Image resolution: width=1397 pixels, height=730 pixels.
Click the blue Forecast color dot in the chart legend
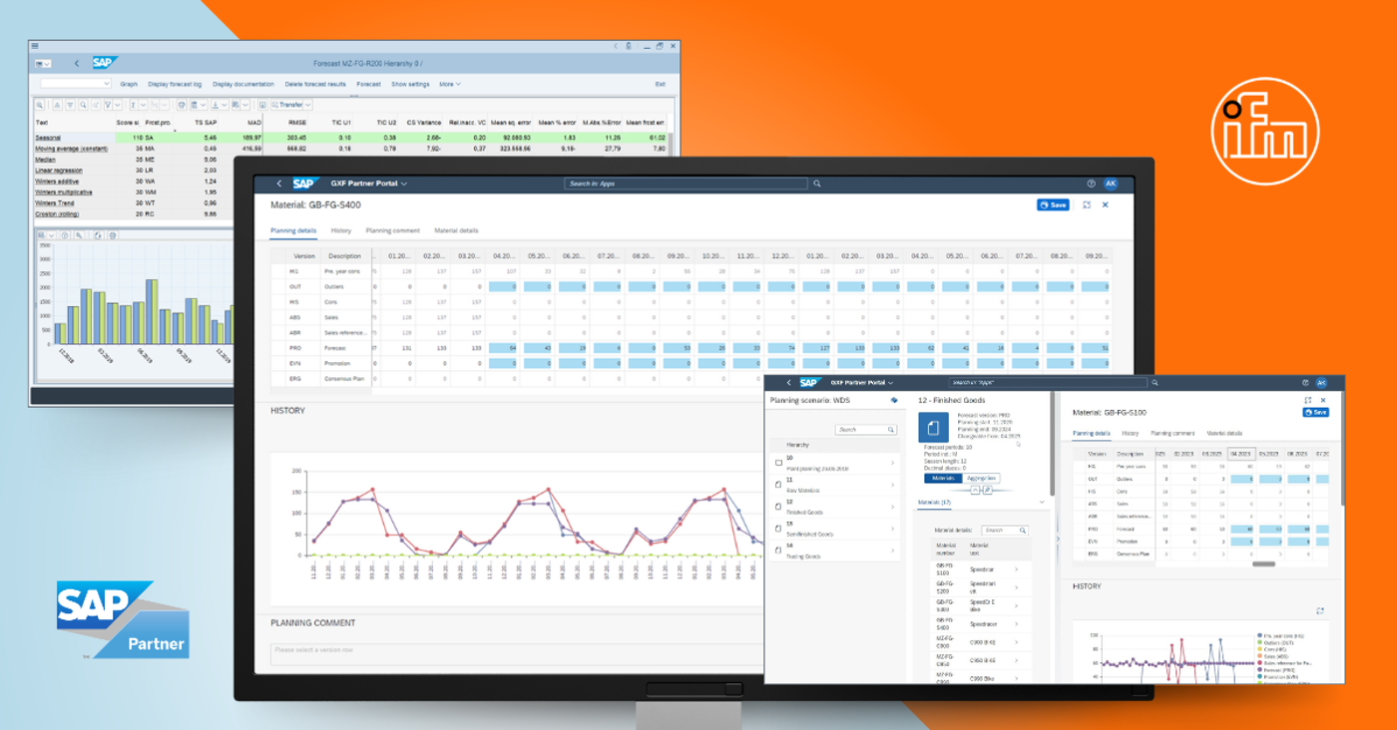(x=1259, y=670)
